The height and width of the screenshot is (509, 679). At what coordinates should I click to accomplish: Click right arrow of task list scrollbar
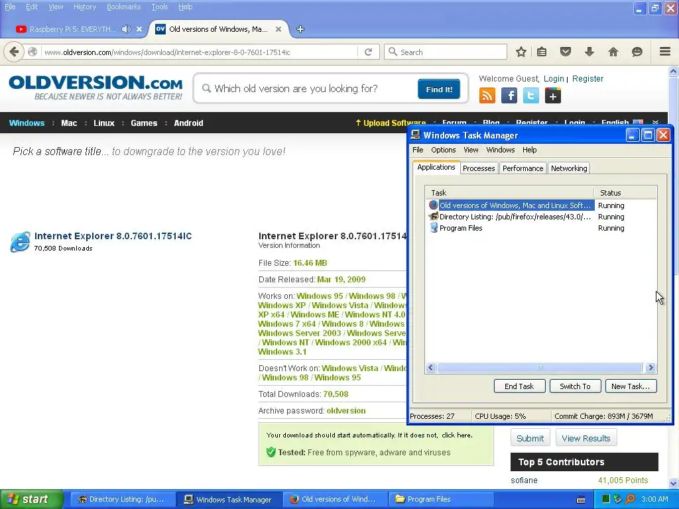tap(650, 367)
